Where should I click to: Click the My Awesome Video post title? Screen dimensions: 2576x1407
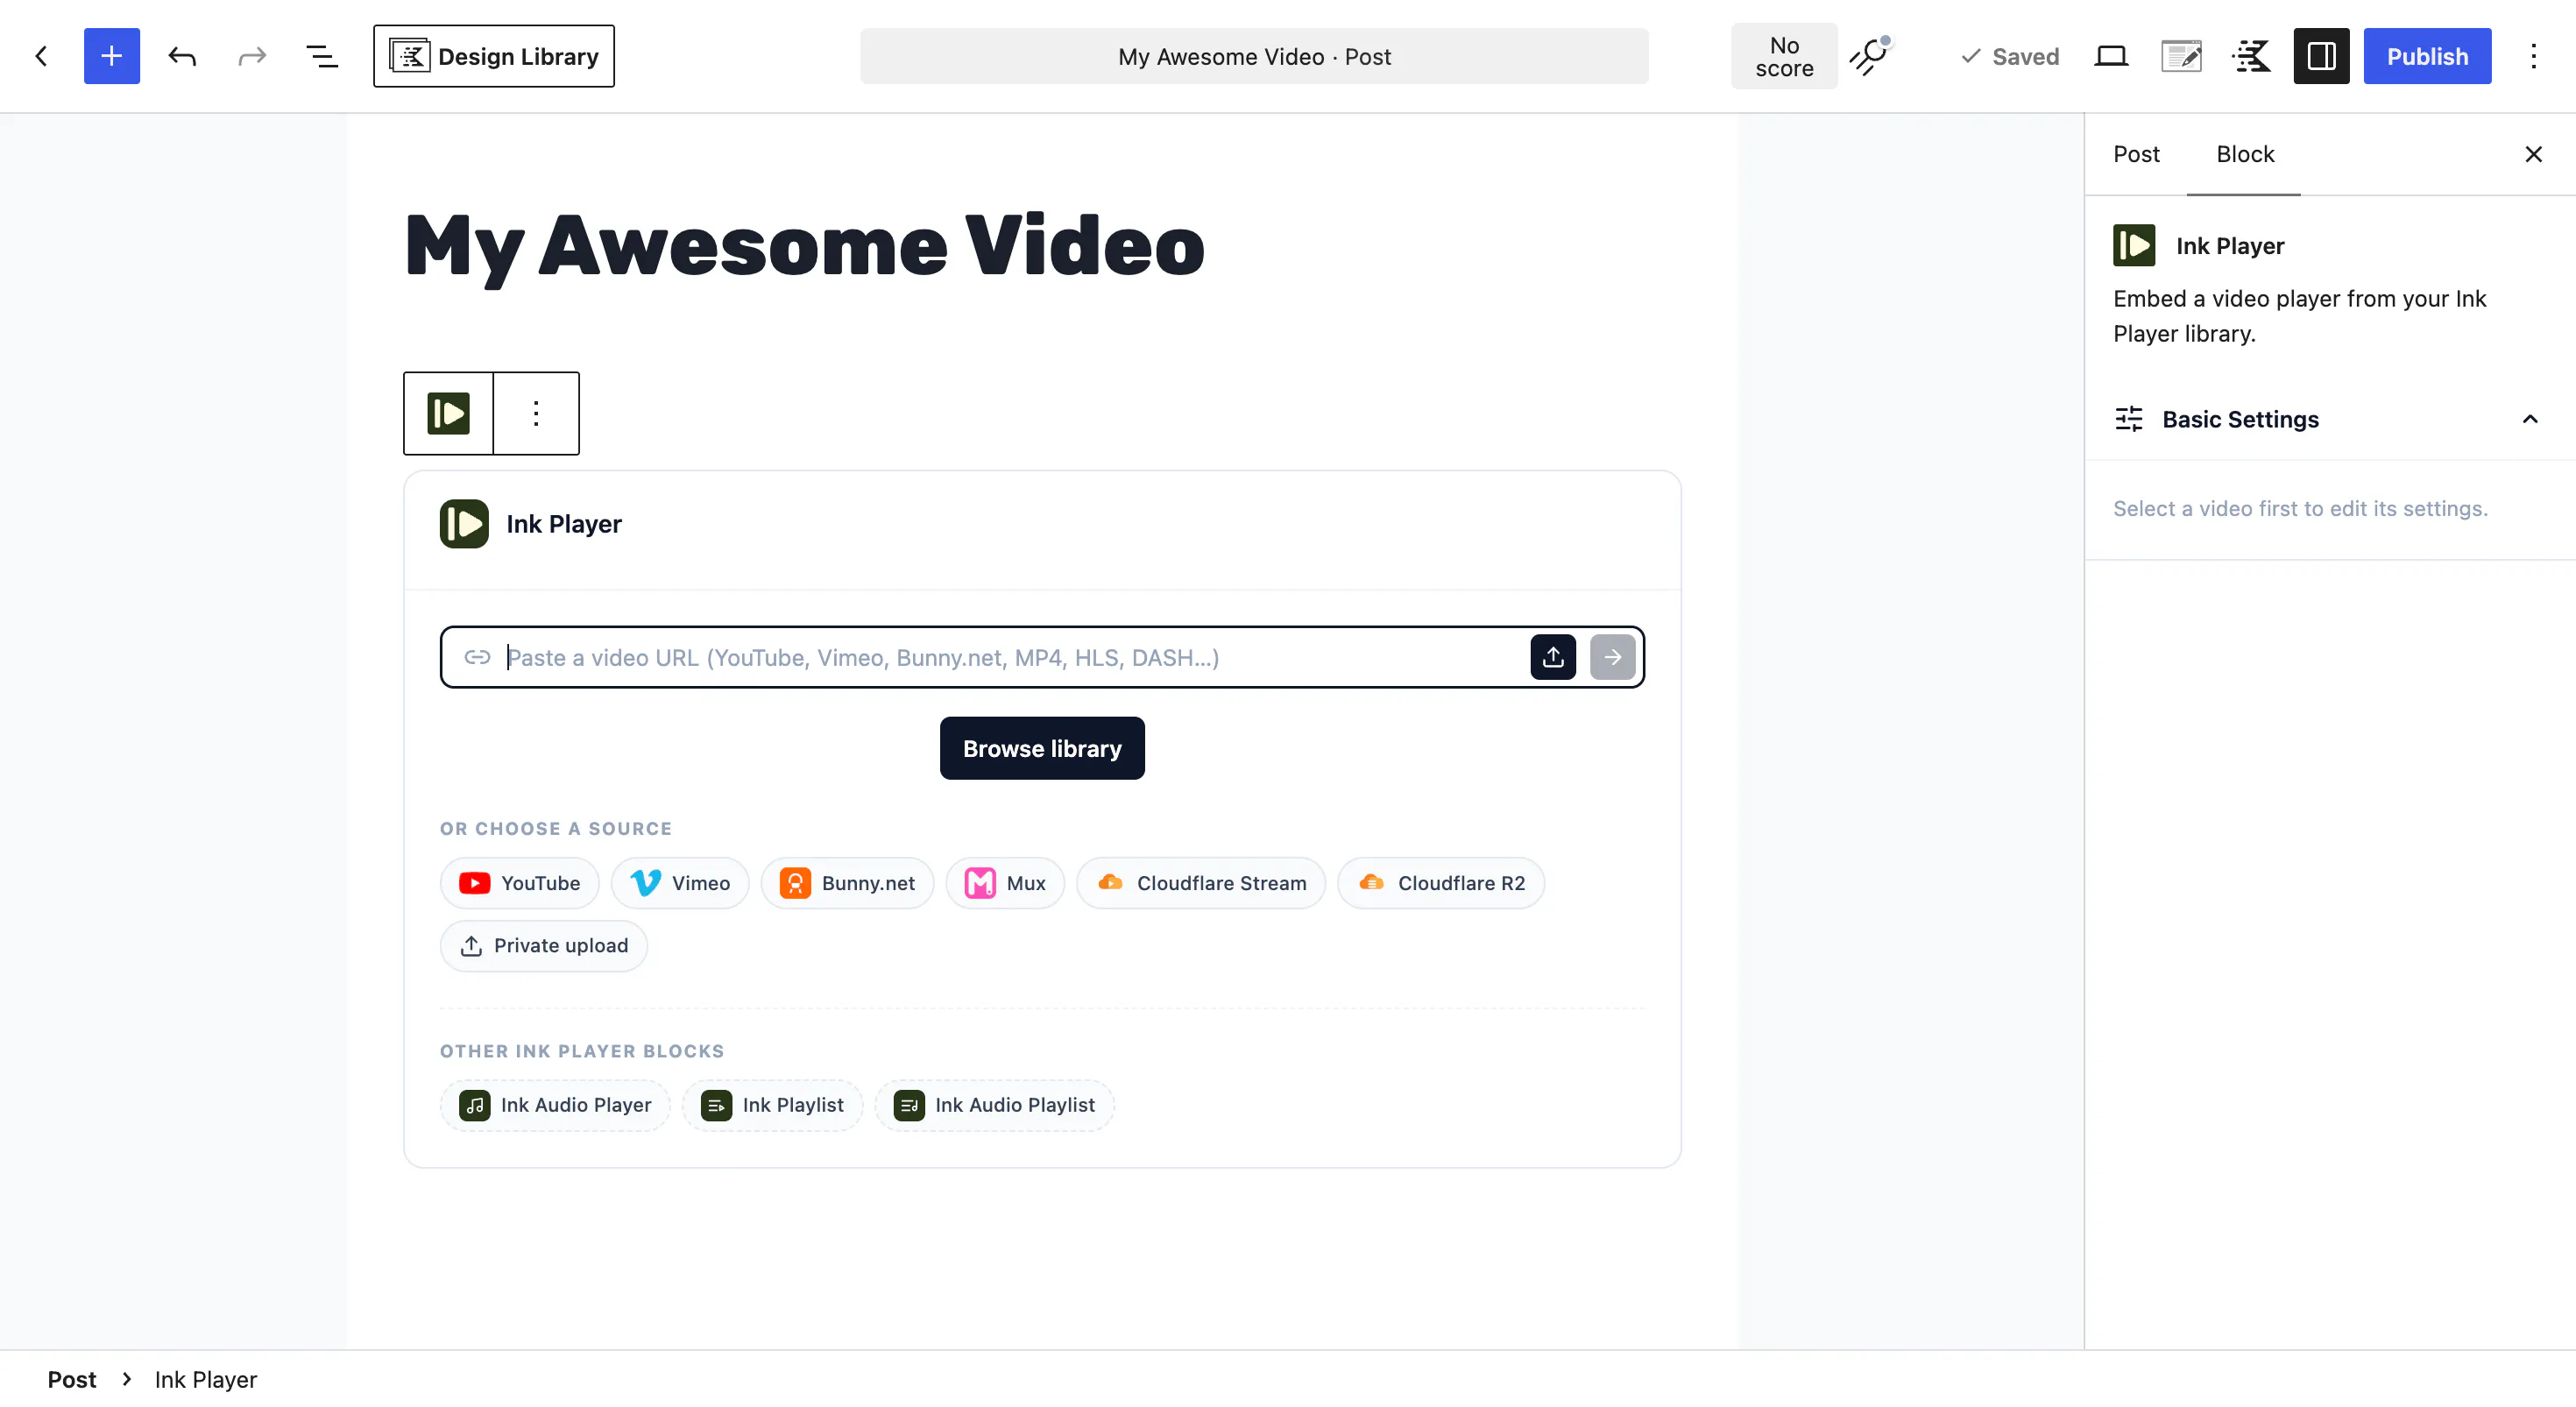(805, 246)
